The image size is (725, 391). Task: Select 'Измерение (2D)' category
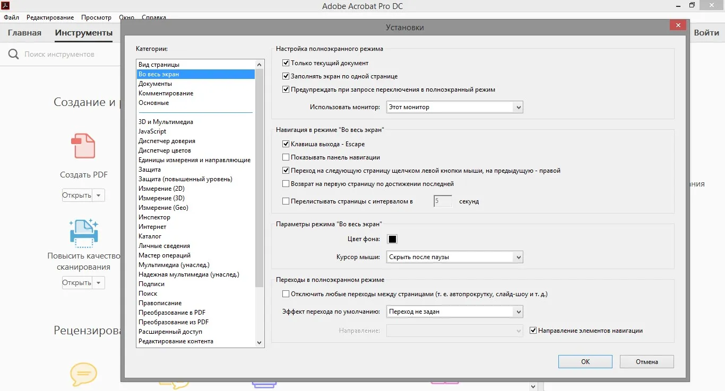pos(196,189)
